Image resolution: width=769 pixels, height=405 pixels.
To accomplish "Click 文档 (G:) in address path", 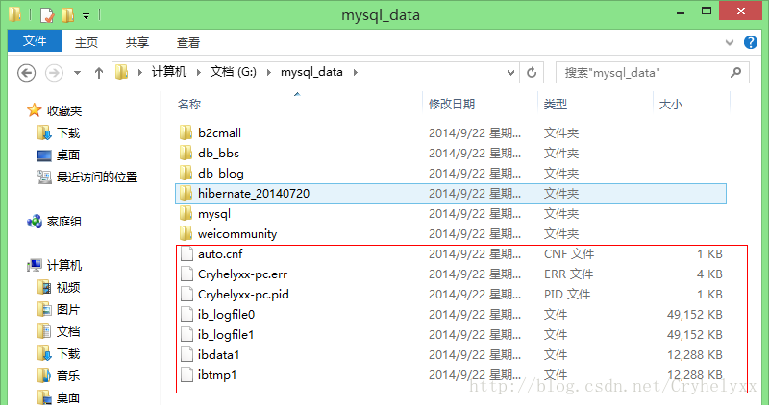I will pyautogui.click(x=234, y=72).
